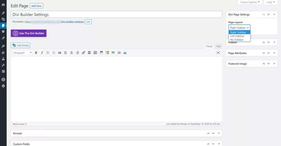Image resolution: width=281 pixels, height=146 pixels.
Task: Toggle italic formatting
Action: [x=42, y=52]
